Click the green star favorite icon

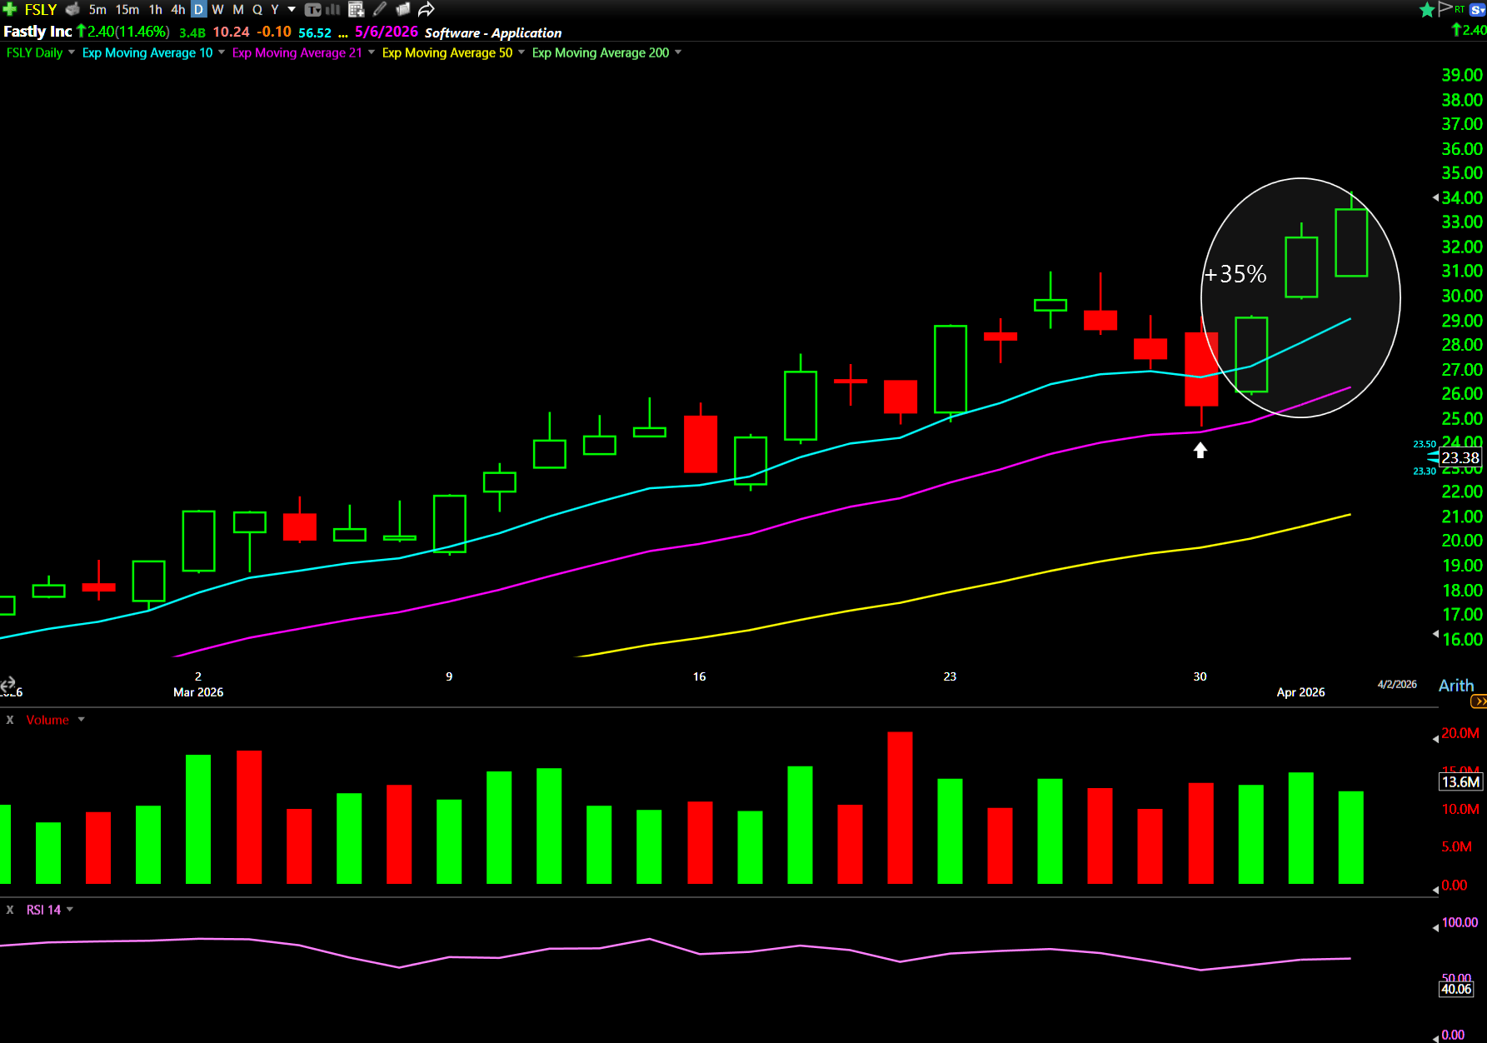coord(1426,9)
